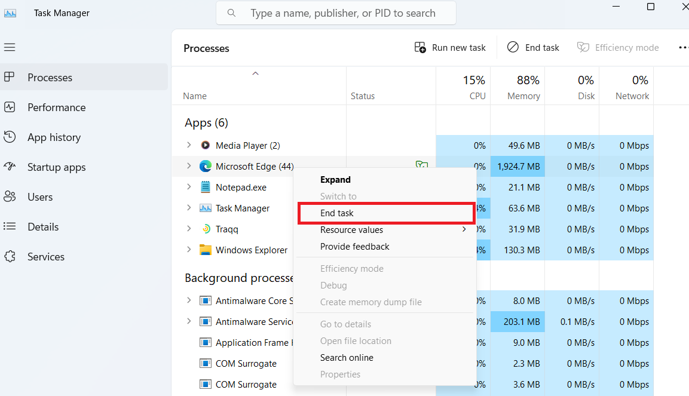Click the Media Player app icon
The image size is (689, 396).
pos(205,145)
